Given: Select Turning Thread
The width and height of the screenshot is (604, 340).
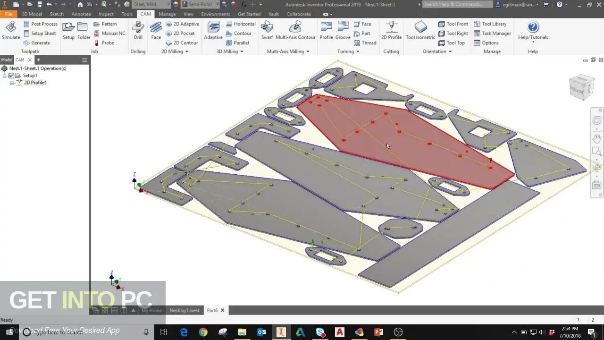Looking at the screenshot, I should pyautogui.click(x=365, y=43).
